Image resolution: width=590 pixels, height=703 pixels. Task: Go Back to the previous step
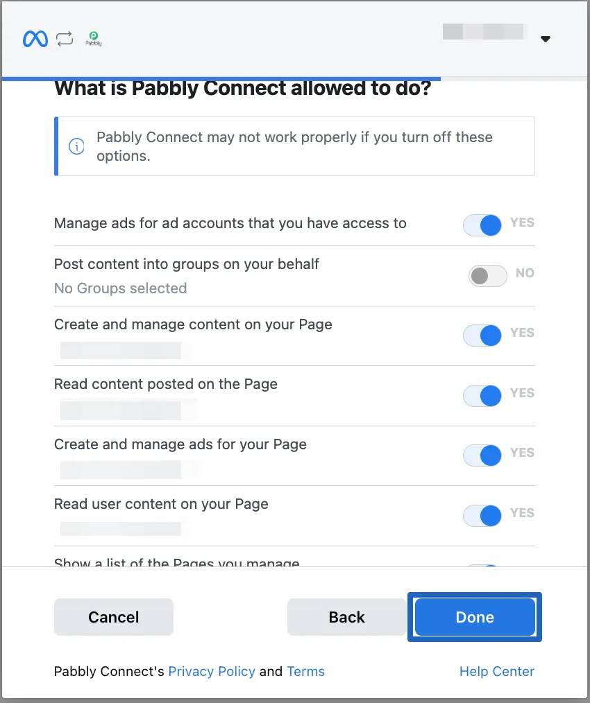[346, 617]
